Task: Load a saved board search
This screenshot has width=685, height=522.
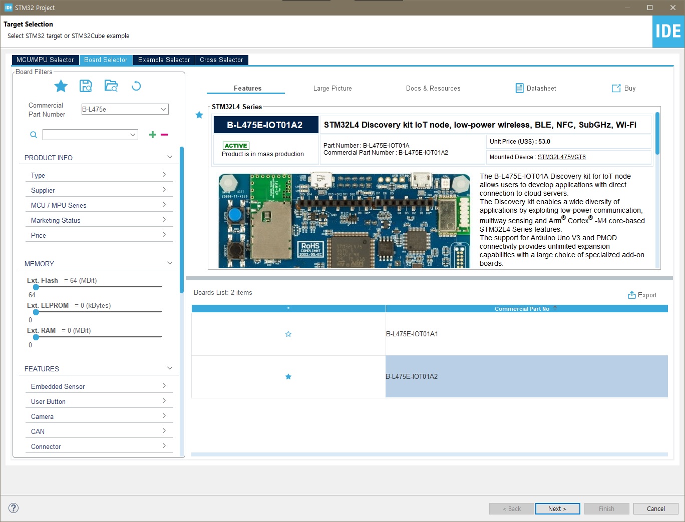Action: (x=111, y=86)
